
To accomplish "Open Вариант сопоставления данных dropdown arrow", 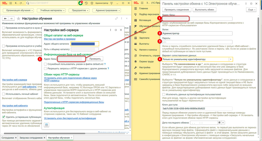I will point(231,59).
